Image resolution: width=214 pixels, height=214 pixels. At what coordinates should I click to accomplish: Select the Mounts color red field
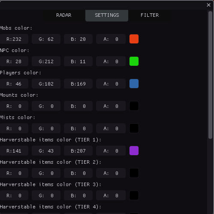click(x=14, y=106)
